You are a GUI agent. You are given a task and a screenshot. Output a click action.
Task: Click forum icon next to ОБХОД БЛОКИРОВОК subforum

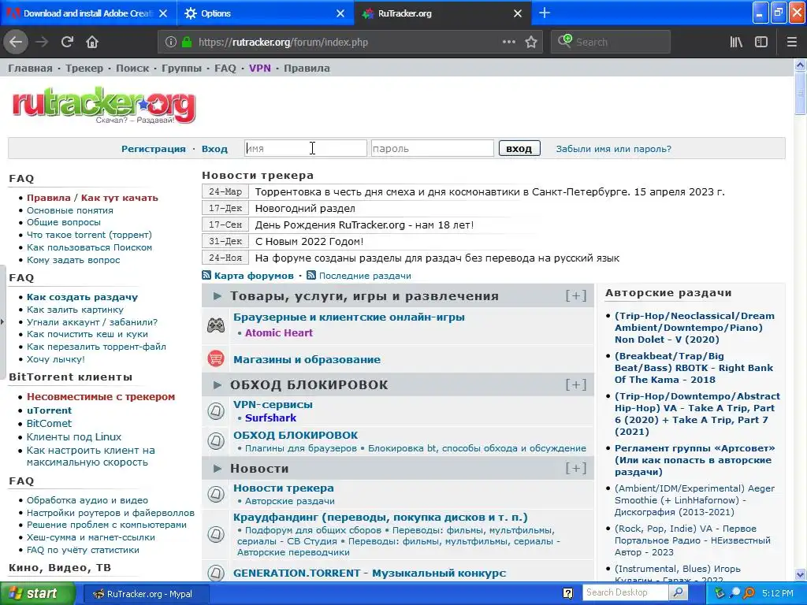click(x=216, y=441)
